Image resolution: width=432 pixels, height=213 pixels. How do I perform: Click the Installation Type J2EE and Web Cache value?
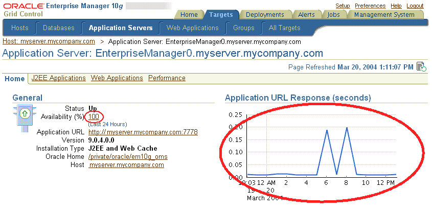click(x=123, y=149)
